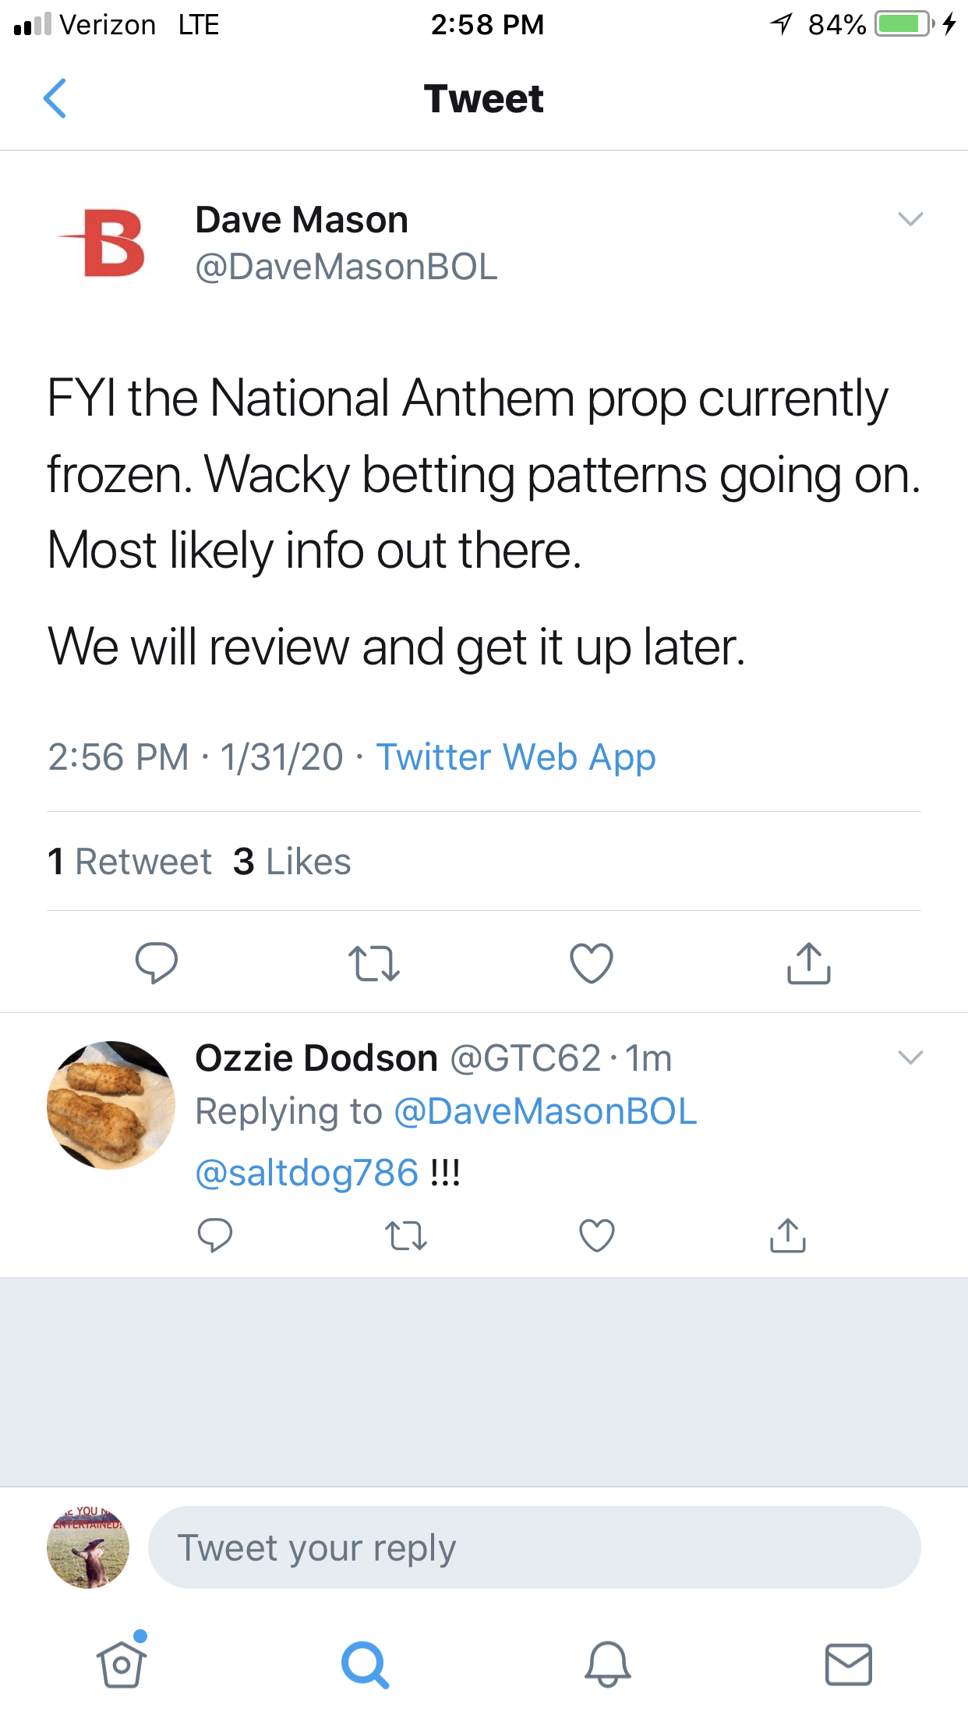Viewport: 968px width, 1722px height.
Task: Tap the back arrow in header
Action: (55, 98)
